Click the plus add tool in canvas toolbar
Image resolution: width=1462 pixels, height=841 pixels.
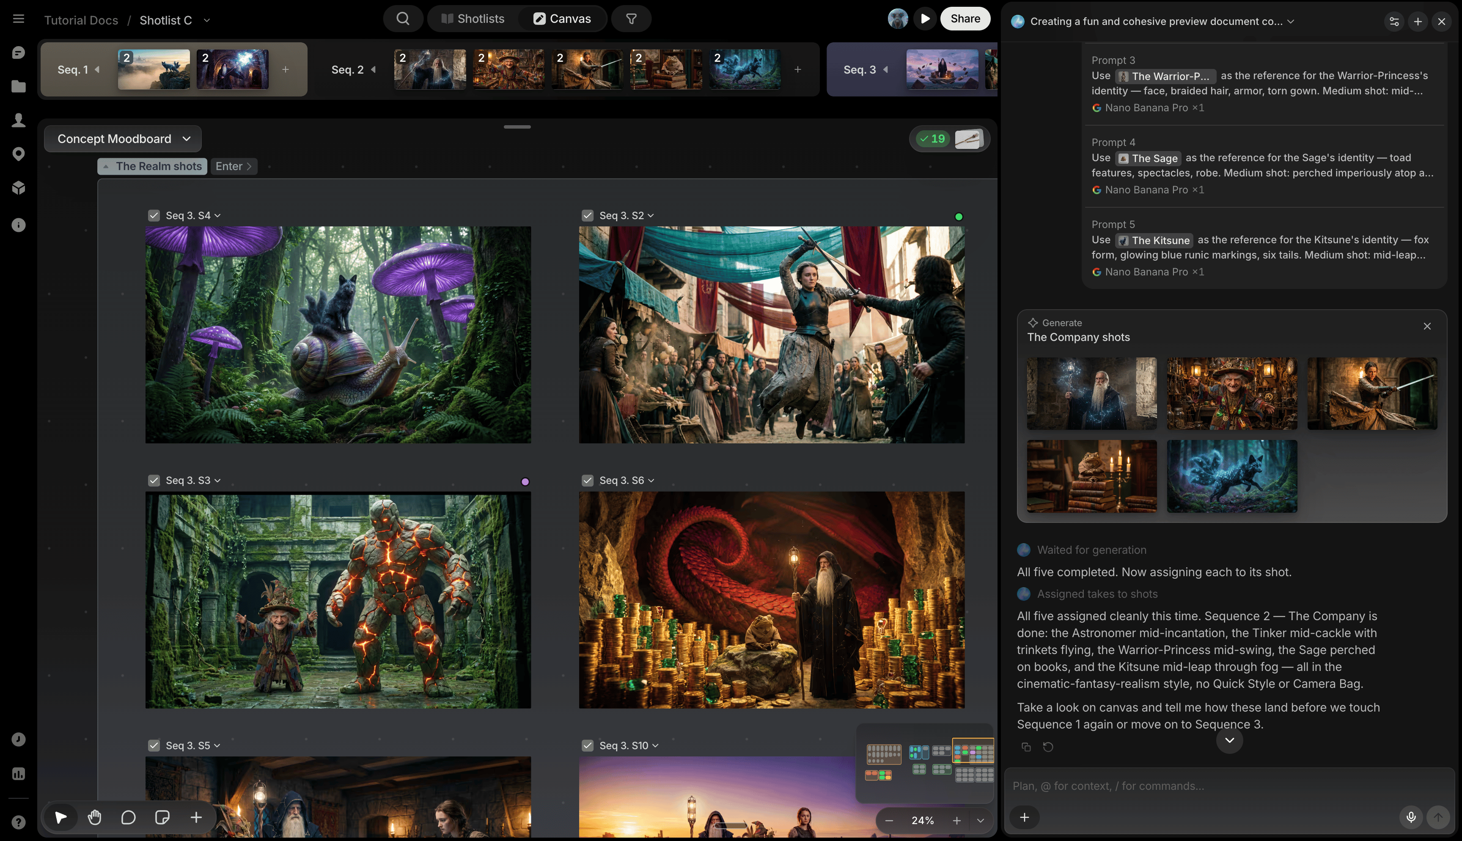196,817
